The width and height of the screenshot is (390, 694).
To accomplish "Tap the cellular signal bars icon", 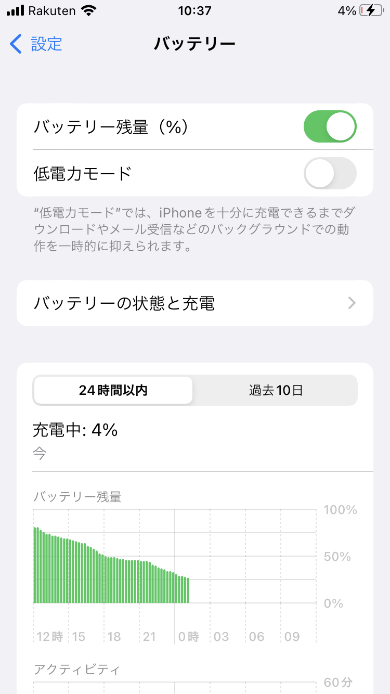I will pyautogui.click(x=16, y=11).
